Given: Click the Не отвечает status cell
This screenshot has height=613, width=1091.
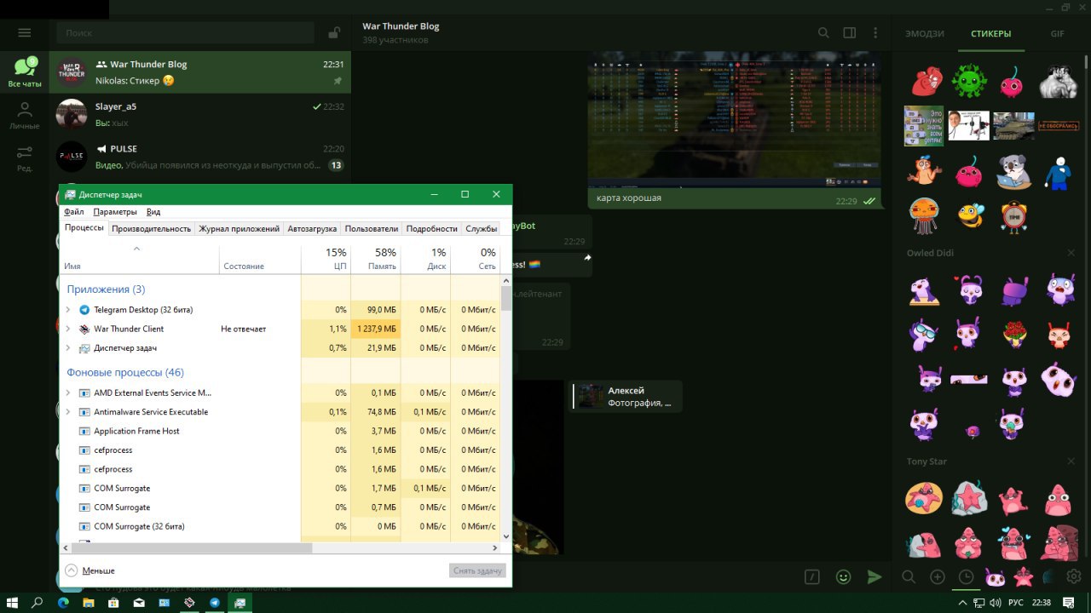Looking at the screenshot, I should [x=244, y=329].
